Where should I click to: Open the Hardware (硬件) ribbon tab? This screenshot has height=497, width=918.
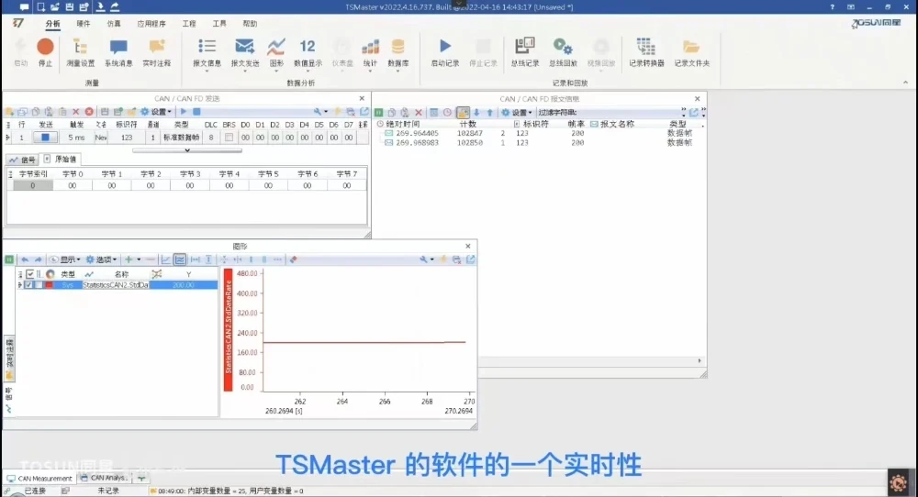point(84,24)
